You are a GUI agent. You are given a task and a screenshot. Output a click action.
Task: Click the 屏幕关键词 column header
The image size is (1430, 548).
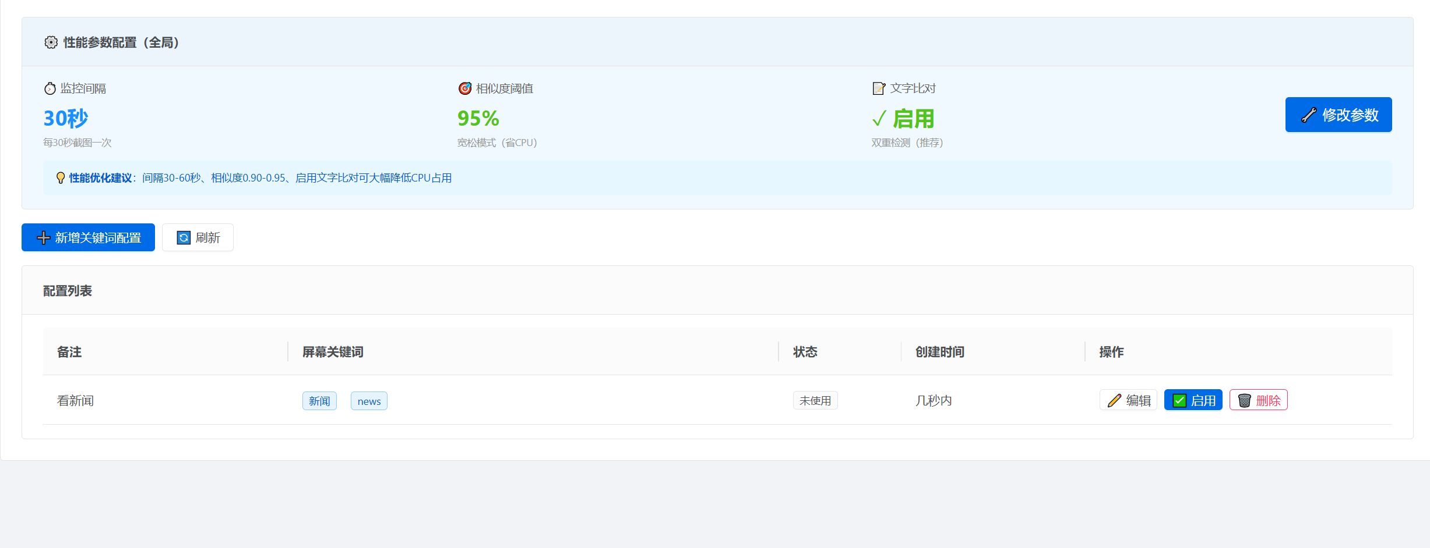(x=333, y=352)
